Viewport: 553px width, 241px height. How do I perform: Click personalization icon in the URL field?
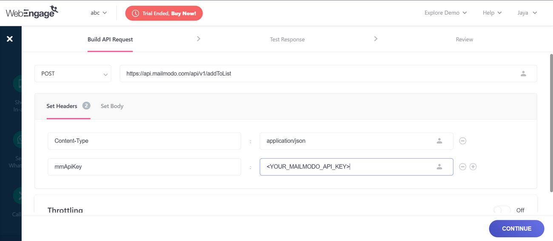(x=523, y=73)
